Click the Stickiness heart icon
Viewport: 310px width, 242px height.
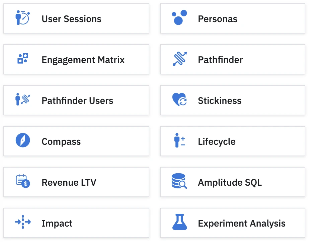point(179,100)
